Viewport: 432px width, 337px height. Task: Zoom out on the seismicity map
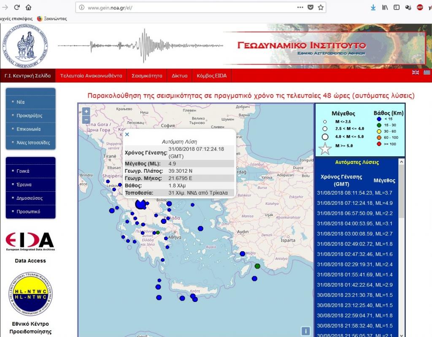coord(86,120)
